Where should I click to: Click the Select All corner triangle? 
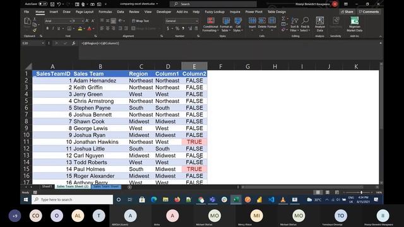pos(28,67)
